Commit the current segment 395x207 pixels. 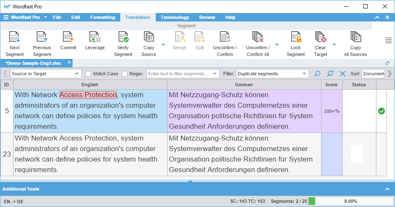[68, 38]
